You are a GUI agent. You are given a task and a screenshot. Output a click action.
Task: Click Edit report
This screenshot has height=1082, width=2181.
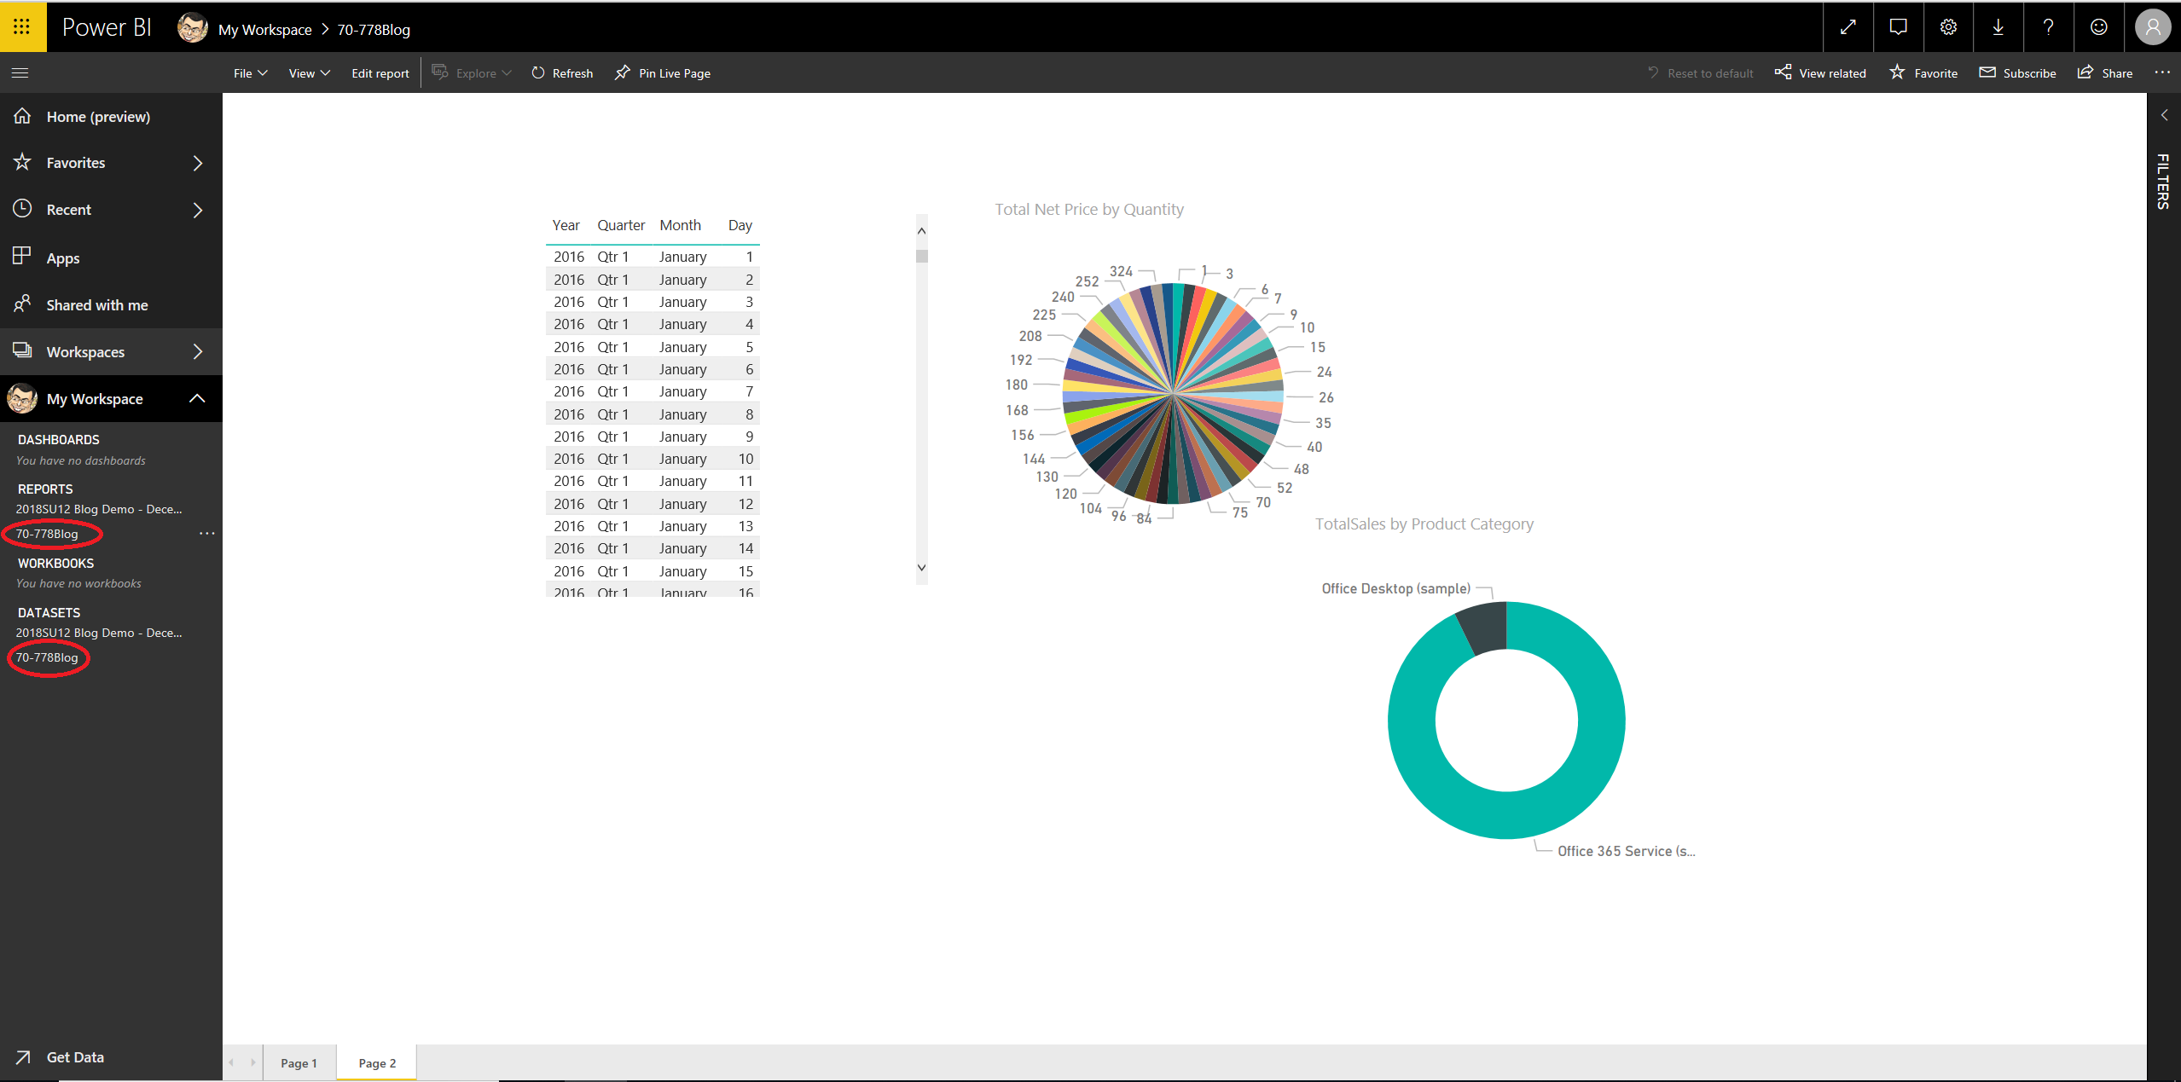tap(380, 73)
